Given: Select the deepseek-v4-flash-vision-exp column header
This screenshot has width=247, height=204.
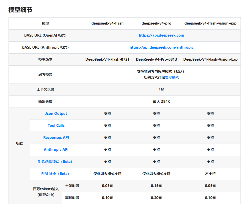Looking at the screenshot, I should point(210,23).
